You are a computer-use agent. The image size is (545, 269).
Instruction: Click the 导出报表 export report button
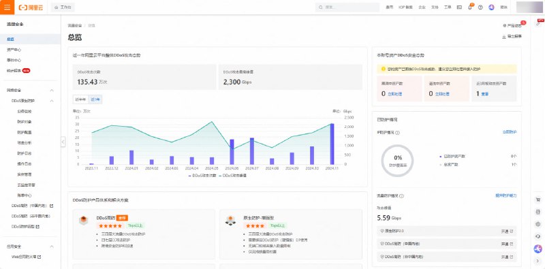click(512, 37)
